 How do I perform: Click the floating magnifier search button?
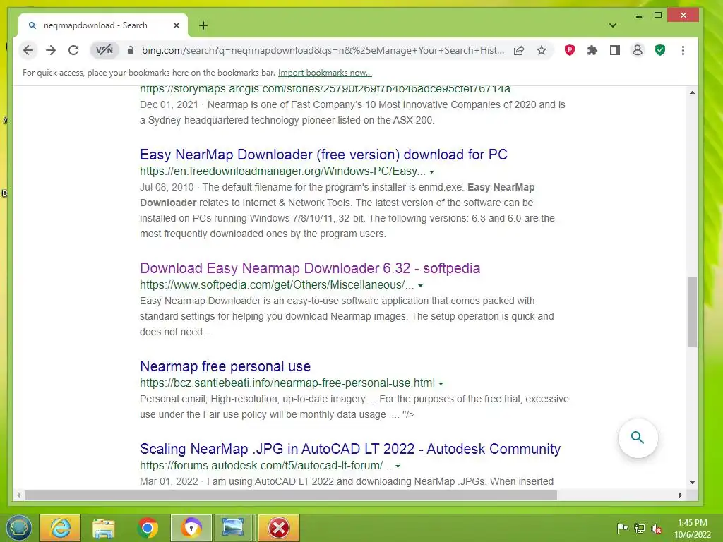tap(638, 438)
